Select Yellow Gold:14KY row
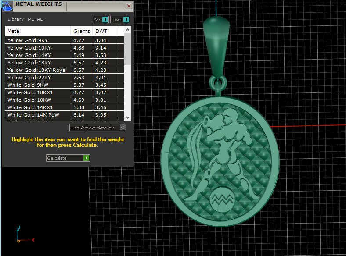Image resolution: width=346 pixels, height=256 pixels. 64,55
